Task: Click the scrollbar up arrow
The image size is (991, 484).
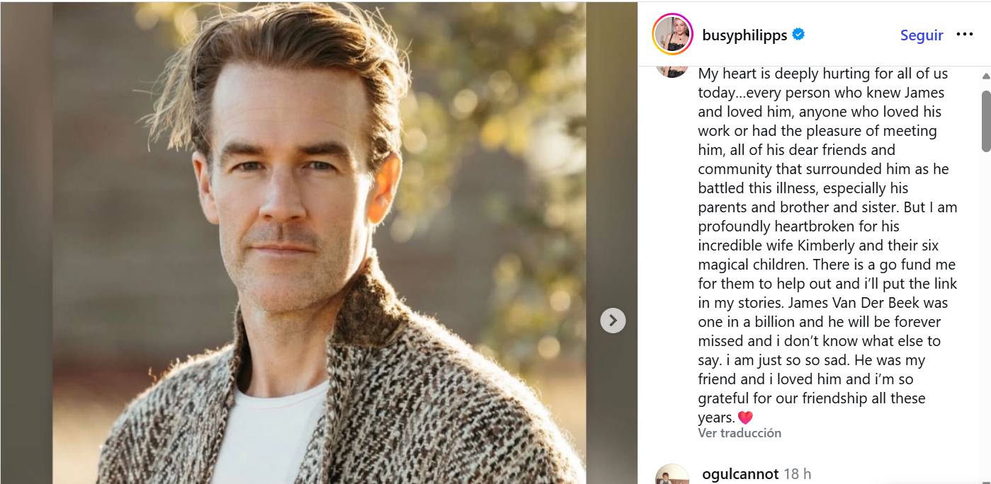Action: (x=985, y=75)
